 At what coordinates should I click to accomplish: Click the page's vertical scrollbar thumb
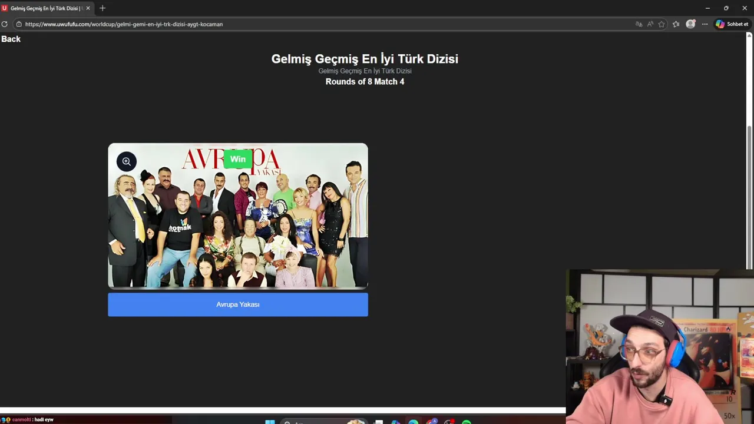click(x=750, y=198)
